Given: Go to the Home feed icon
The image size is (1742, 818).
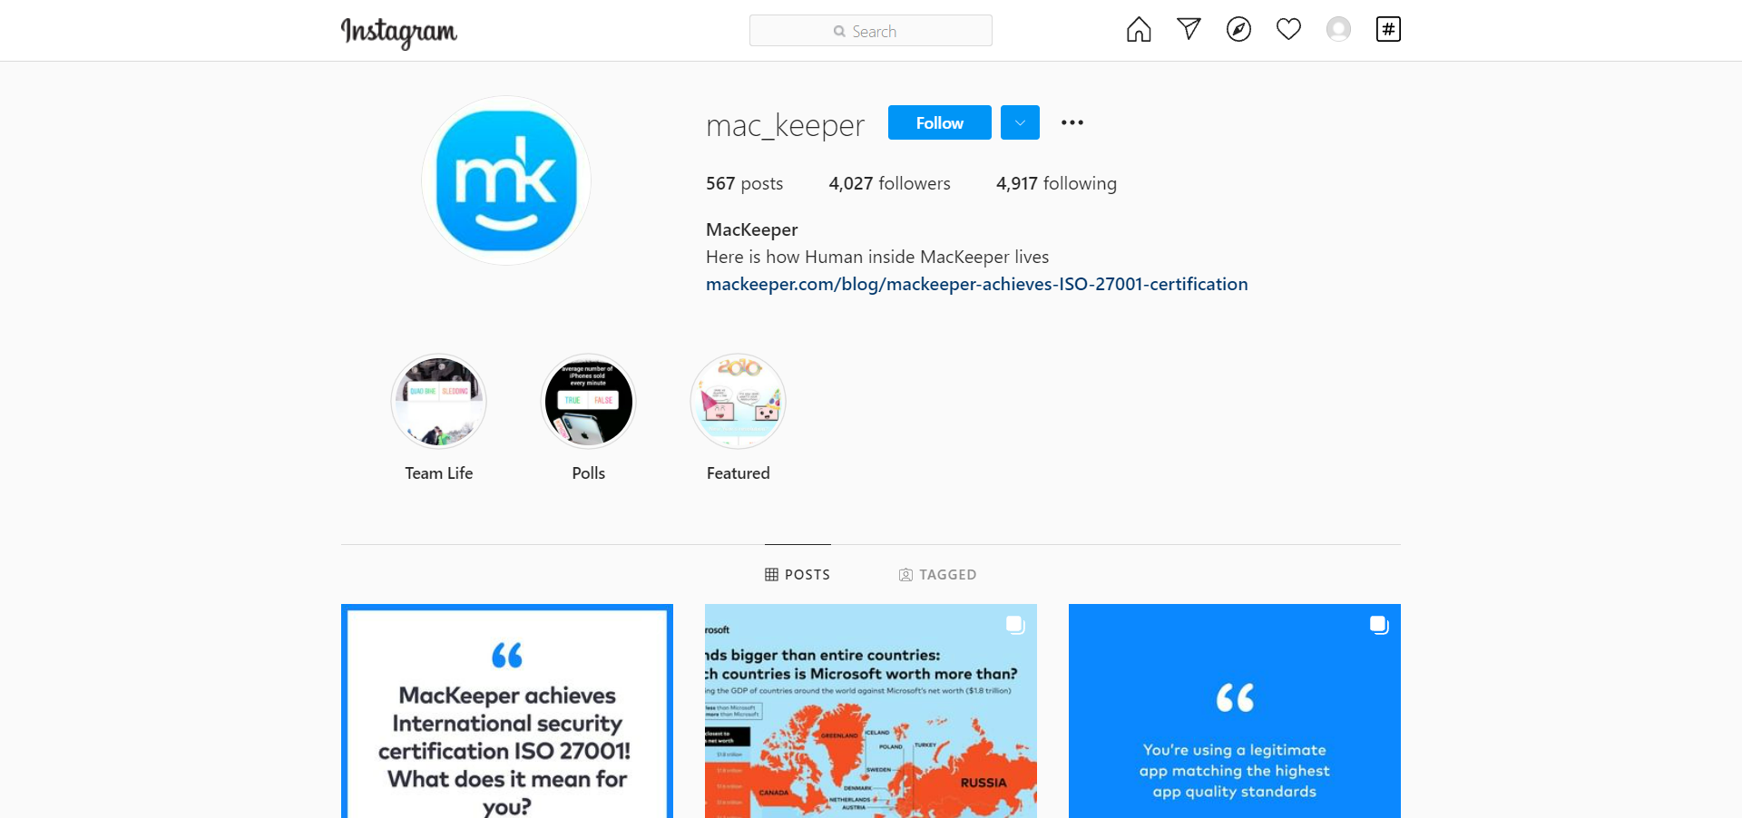Looking at the screenshot, I should click(1139, 30).
